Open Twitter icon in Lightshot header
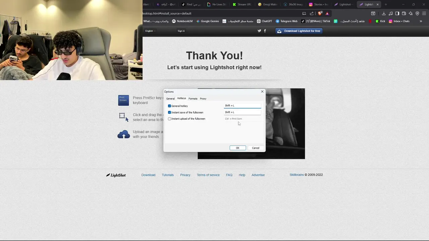The image size is (429, 241). click(259, 31)
